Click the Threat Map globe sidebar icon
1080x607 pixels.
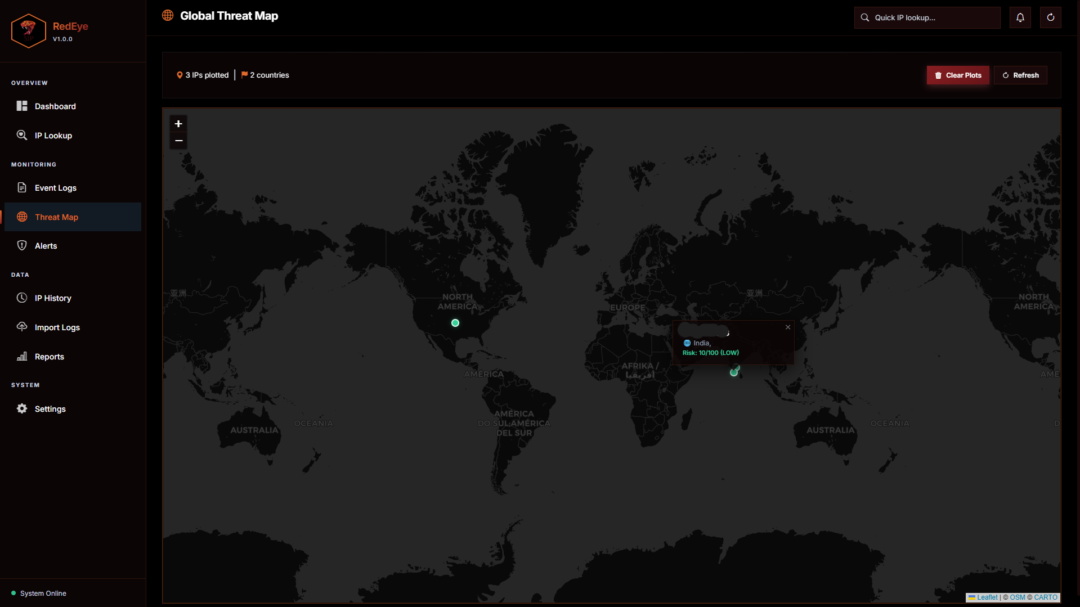click(x=22, y=217)
